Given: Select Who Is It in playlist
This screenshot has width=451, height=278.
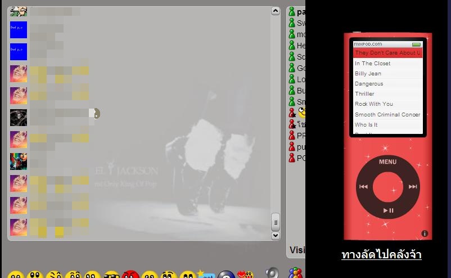Looking at the screenshot, I should [387, 124].
